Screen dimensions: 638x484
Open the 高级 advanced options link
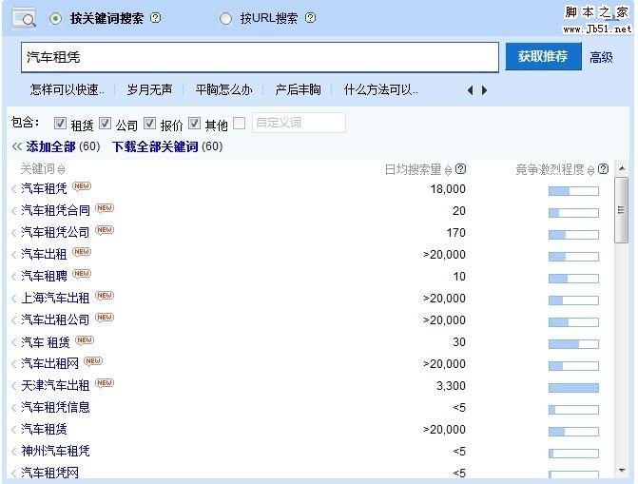pyautogui.click(x=601, y=58)
